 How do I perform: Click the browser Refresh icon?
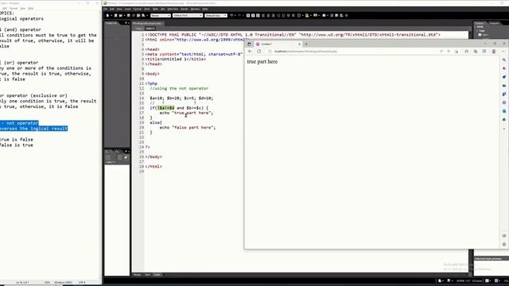pyautogui.click(x=259, y=51)
